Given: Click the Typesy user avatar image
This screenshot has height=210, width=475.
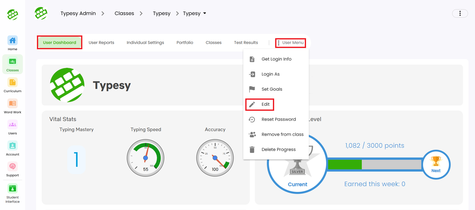Looking at the screenshot, I should tap(67, 85).
